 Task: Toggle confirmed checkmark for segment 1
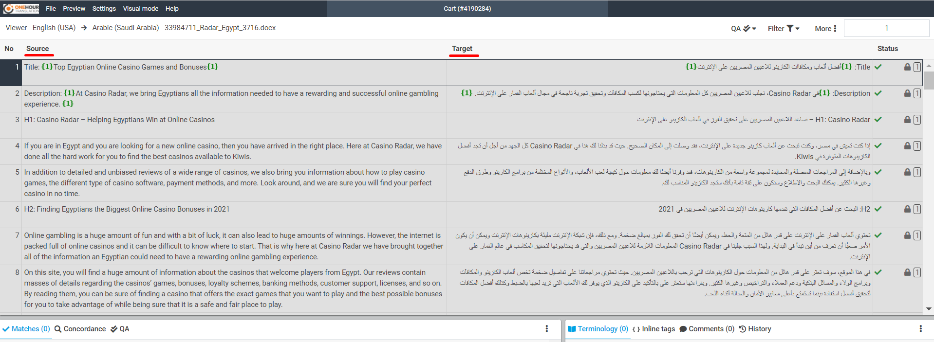pyautogui.click(x=878, y=67)
